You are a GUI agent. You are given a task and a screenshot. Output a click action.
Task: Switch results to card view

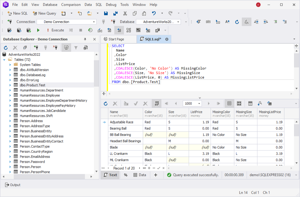(x=239, y=104)
